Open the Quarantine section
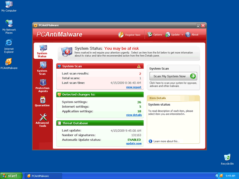This screenshot has width=239, height=179. point(42,102)
